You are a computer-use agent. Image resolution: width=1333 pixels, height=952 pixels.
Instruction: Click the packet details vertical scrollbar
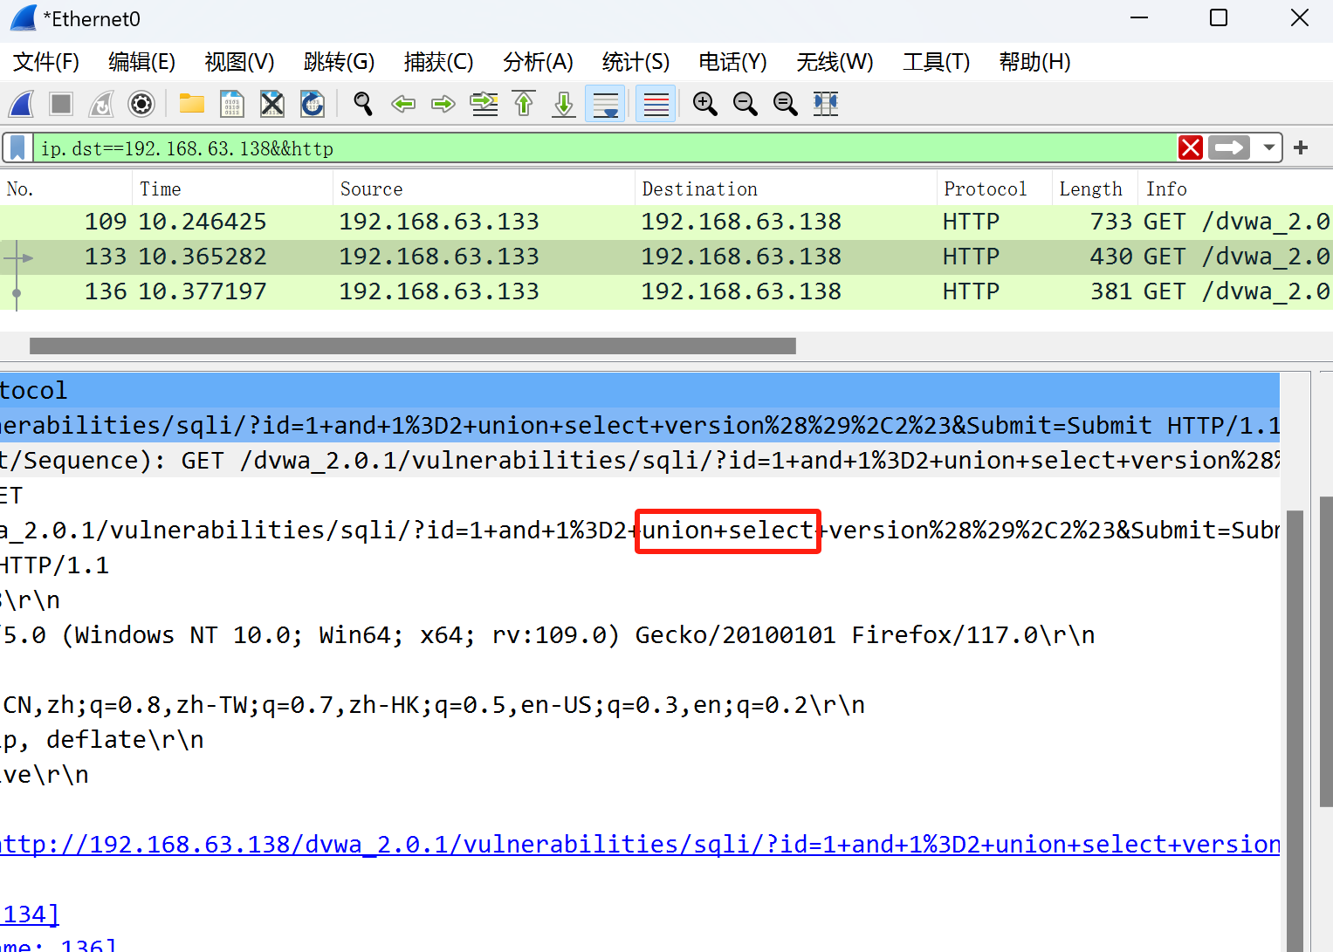(1295, 731)
